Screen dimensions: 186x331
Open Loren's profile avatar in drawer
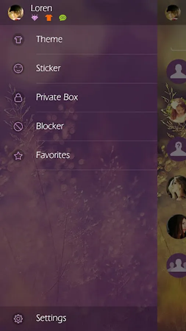tap(15, 13)
